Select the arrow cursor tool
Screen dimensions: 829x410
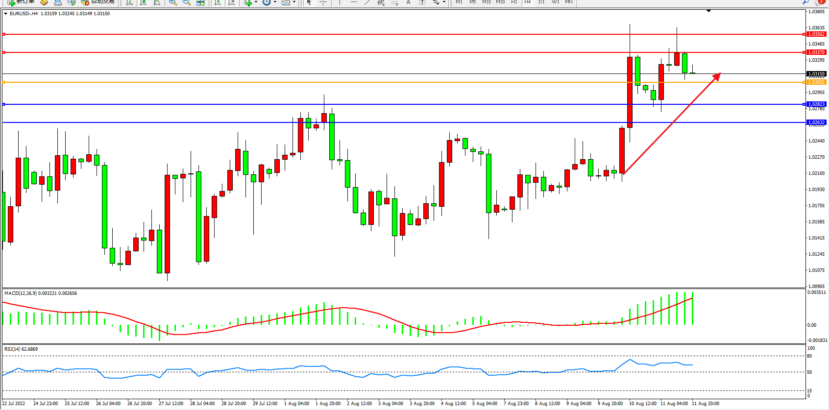[x=309, y=2]
